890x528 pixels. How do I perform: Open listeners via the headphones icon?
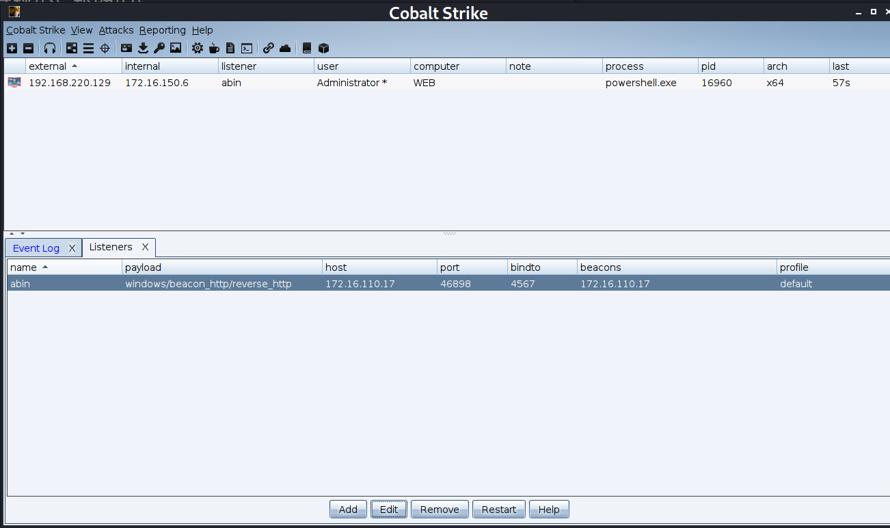click(50, 48)
